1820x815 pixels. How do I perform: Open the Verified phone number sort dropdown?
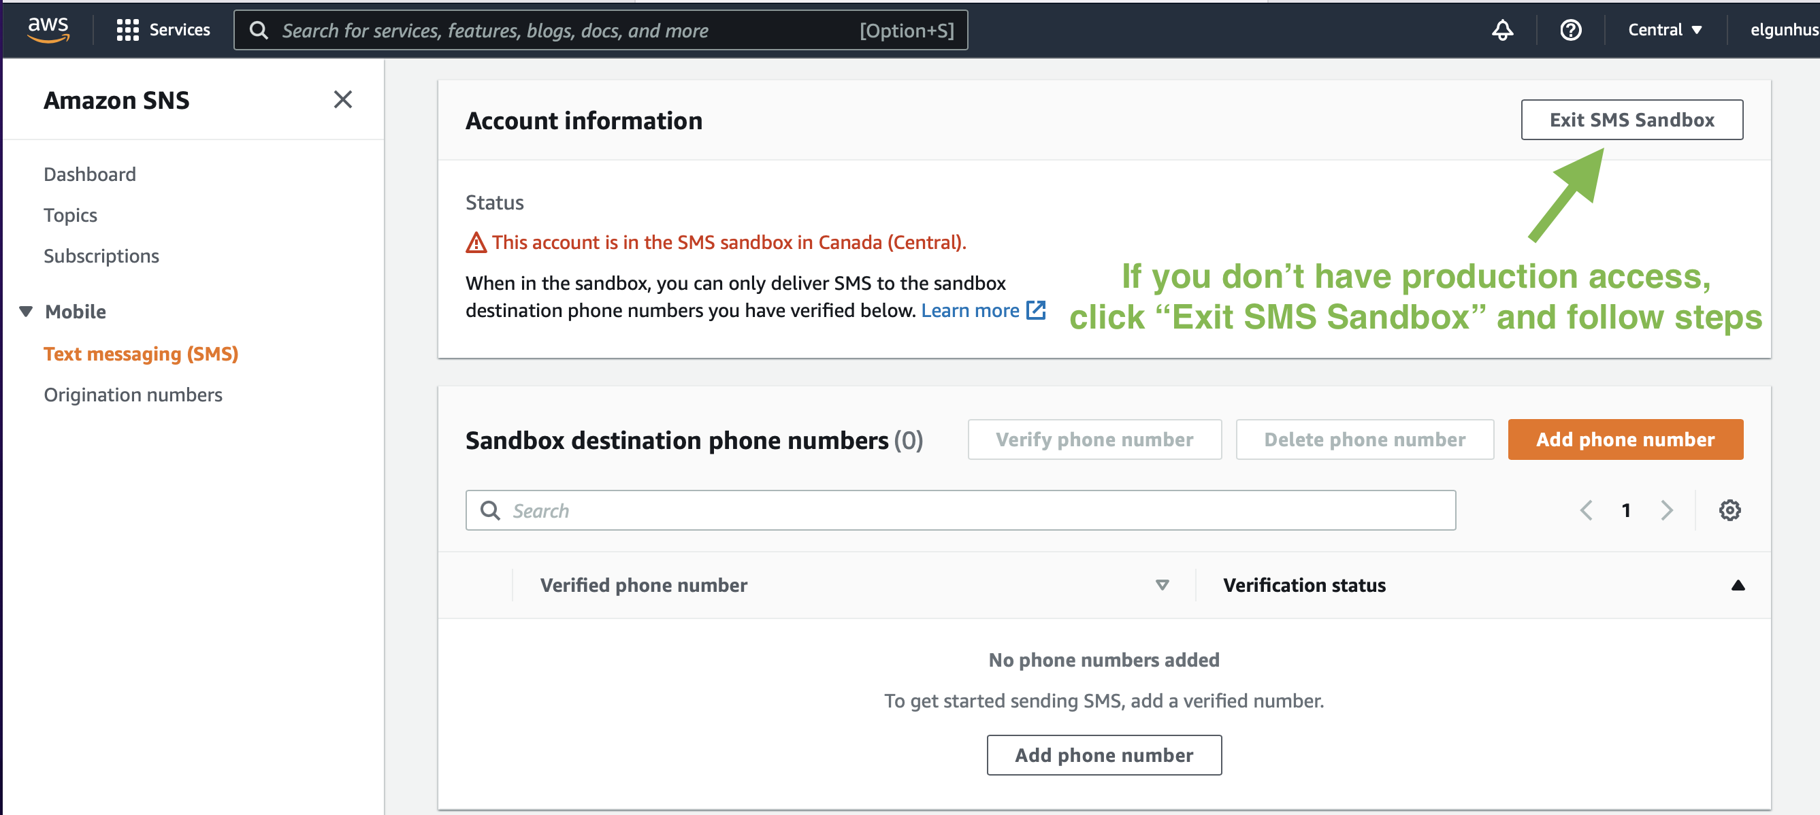[x=1161, y=585]
